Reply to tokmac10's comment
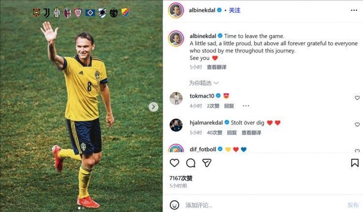363x212 pixels. (229, 106)
